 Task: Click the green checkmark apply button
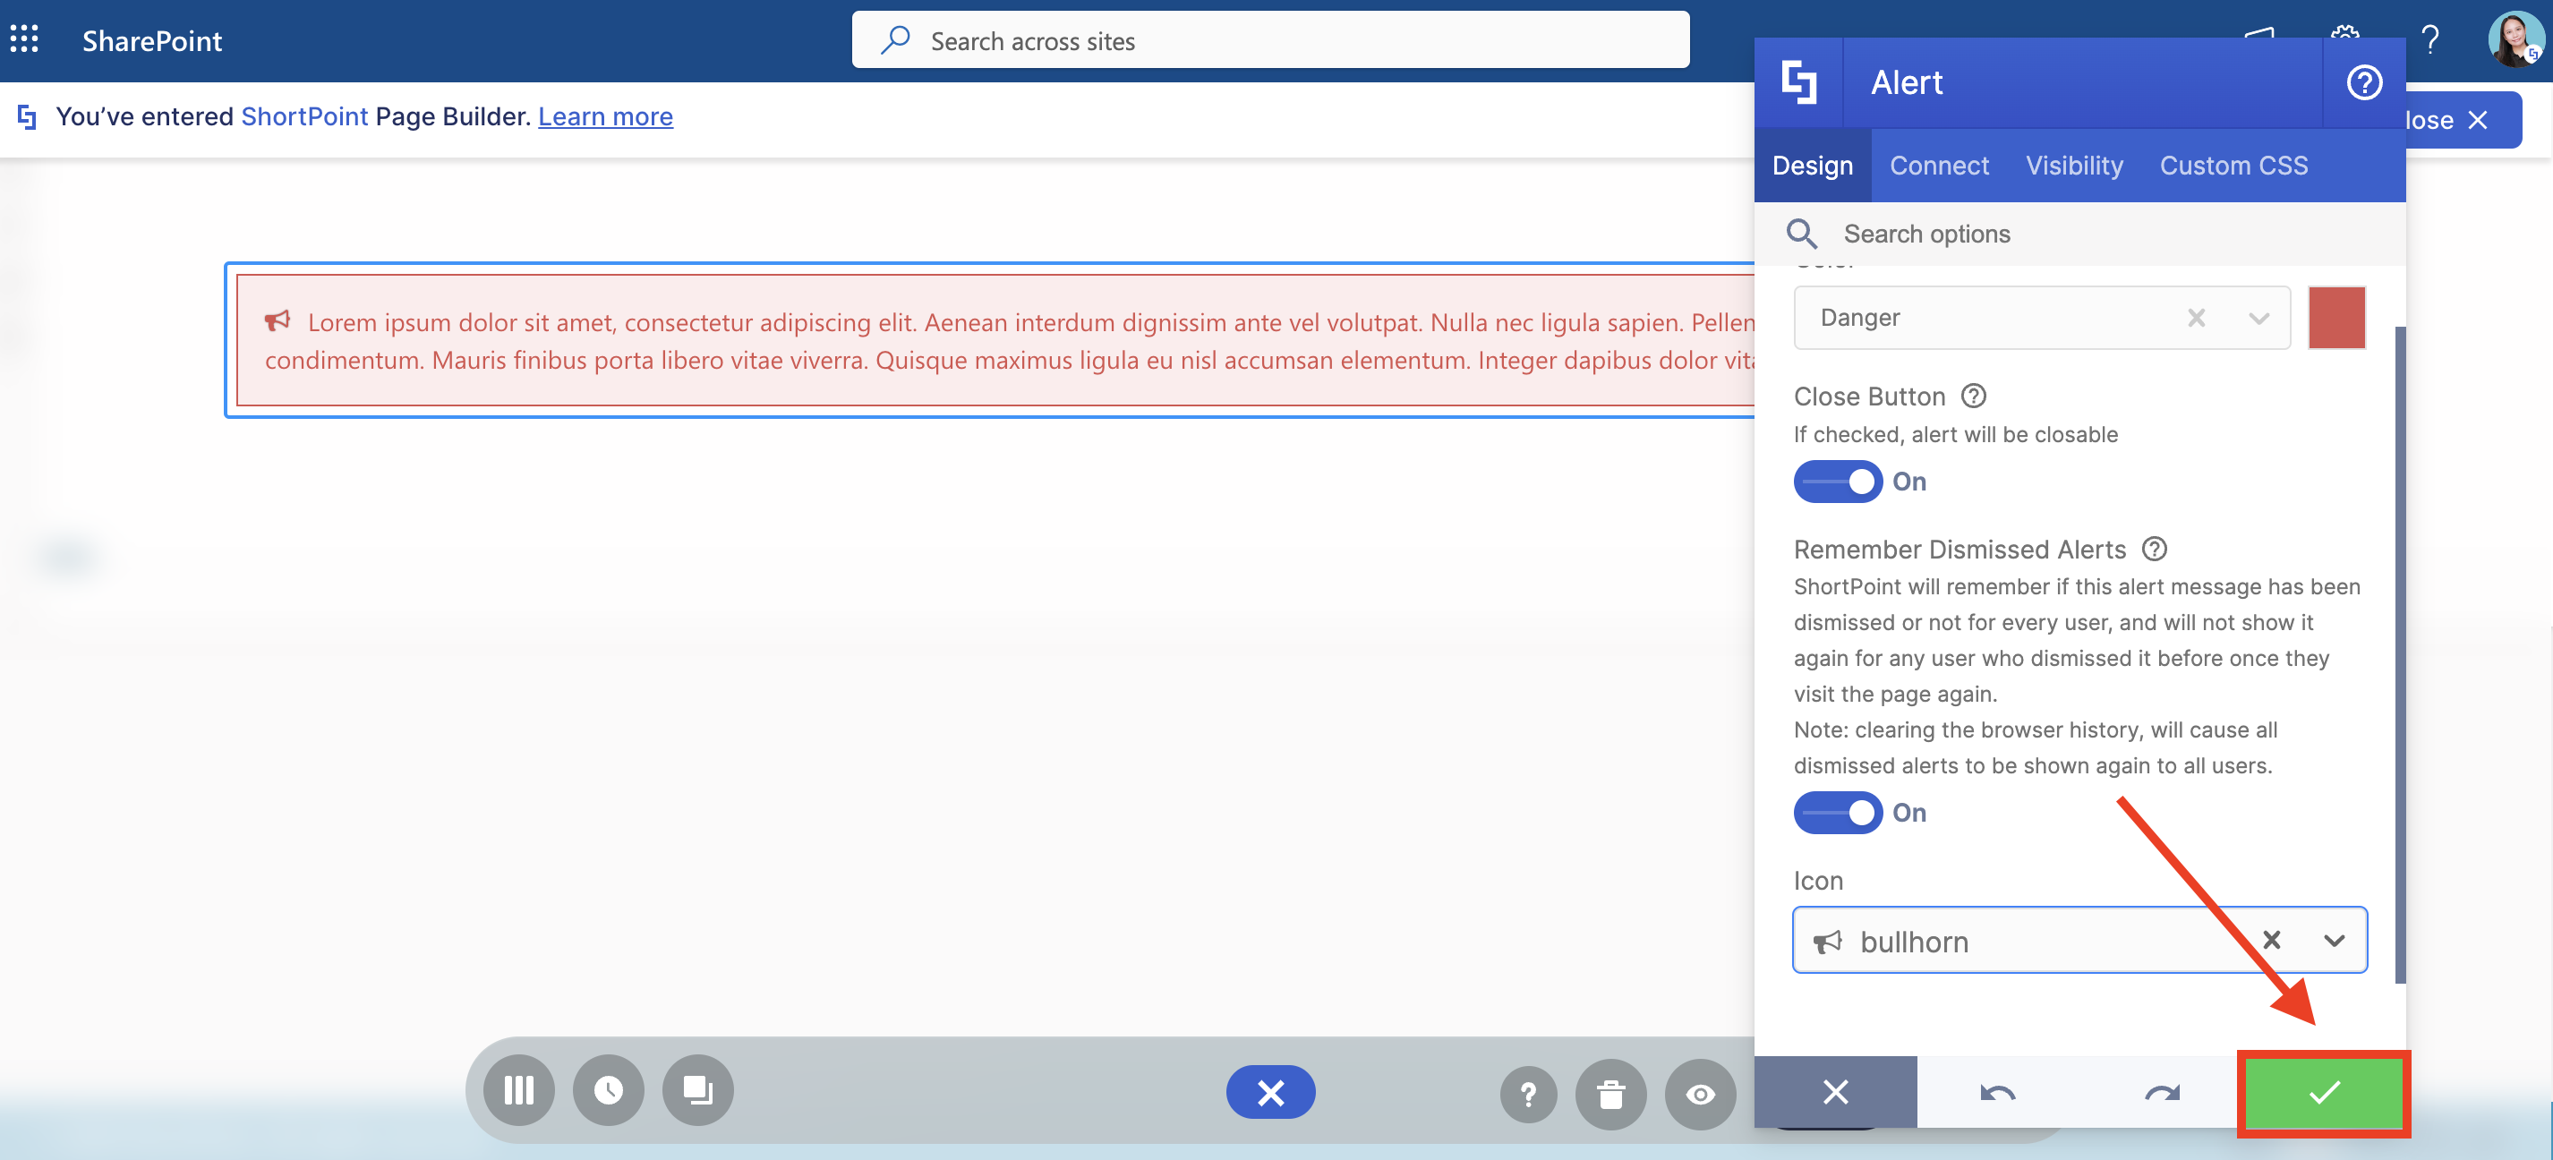click(x=2323, y=1092)
